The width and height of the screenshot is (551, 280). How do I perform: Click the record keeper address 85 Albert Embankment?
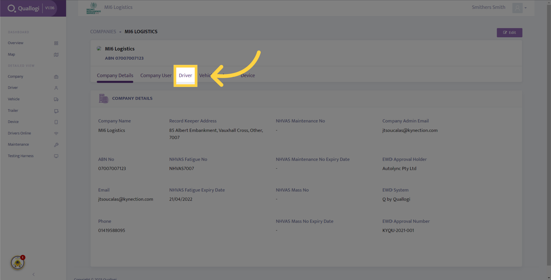click(216, 134)
